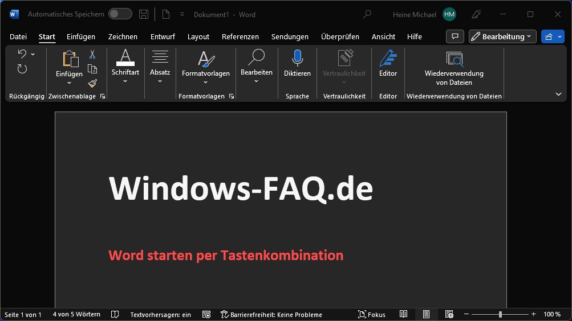
Task: Collapse the ribbon with the chevron
Action: pos(558,94)
